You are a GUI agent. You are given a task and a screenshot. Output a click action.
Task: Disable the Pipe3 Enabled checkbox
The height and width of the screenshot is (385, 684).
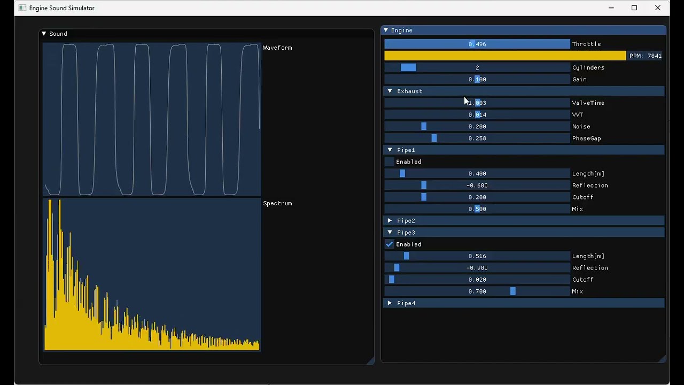[389, 244]
